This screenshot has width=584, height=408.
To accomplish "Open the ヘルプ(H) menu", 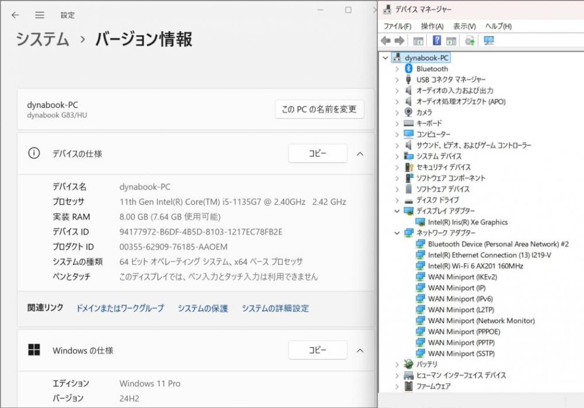I will tap(498, 26).
